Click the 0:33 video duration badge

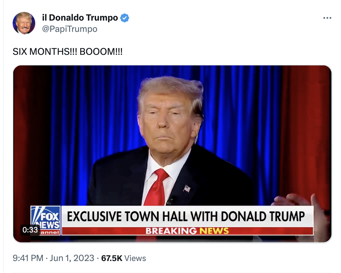pyautogui.click(x=30, y=230)
